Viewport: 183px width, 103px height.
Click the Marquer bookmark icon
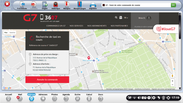pos(67,5)
